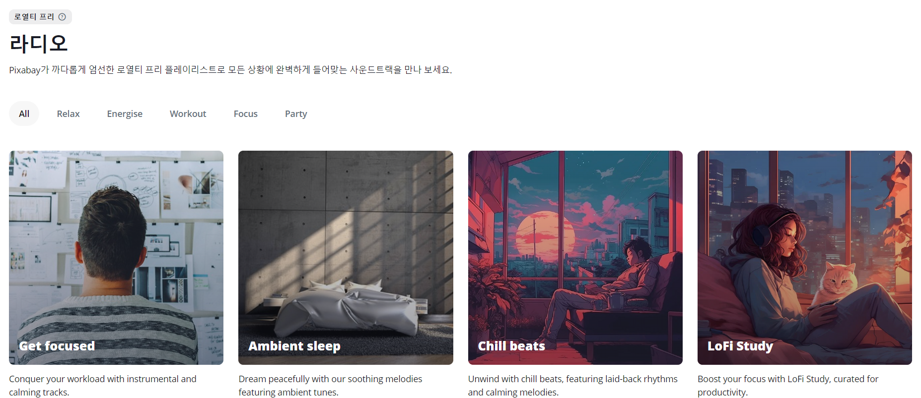
Task: Open the Focus category tab
Action: click(x=245, y=114)
